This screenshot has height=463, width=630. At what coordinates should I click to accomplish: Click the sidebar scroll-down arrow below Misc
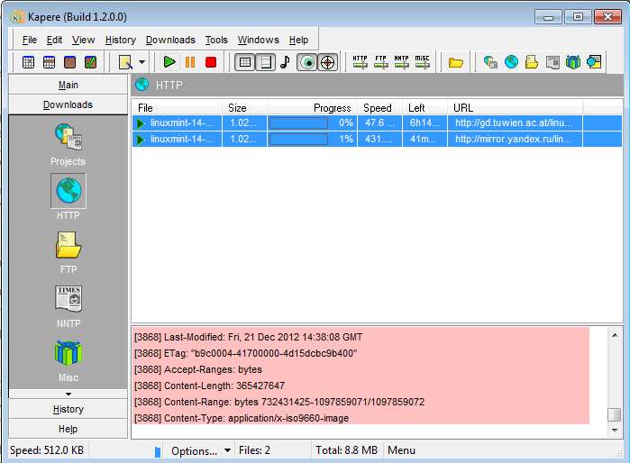(68, 394)
